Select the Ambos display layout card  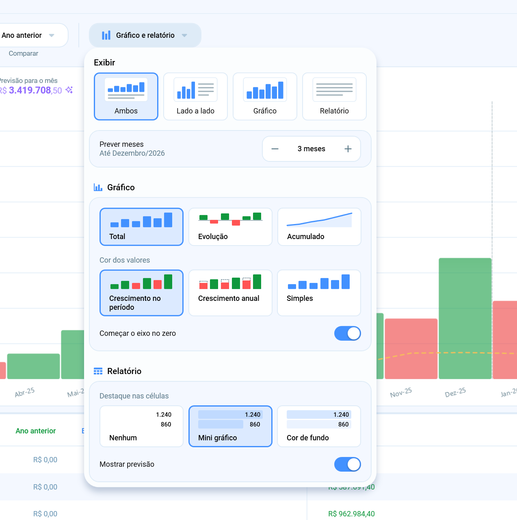[x=126, y=96]
